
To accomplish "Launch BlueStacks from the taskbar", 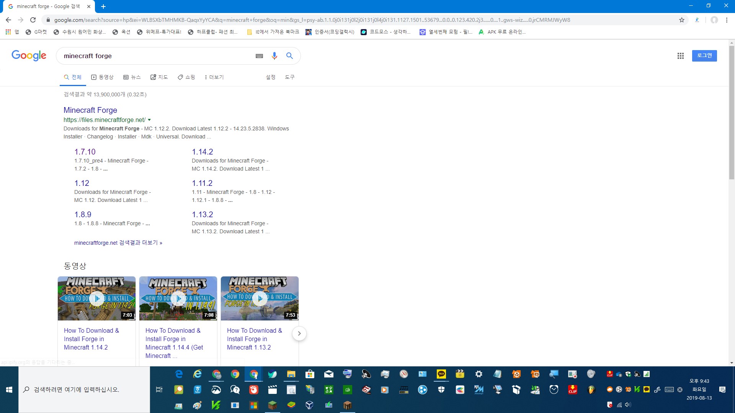I will point(291,405).
